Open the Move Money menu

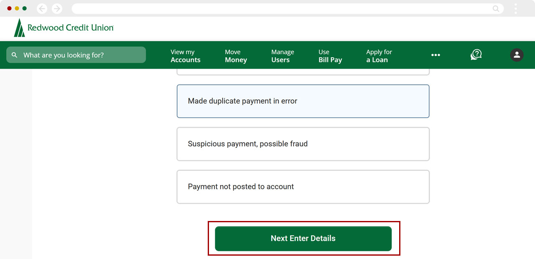pos(236,56)
